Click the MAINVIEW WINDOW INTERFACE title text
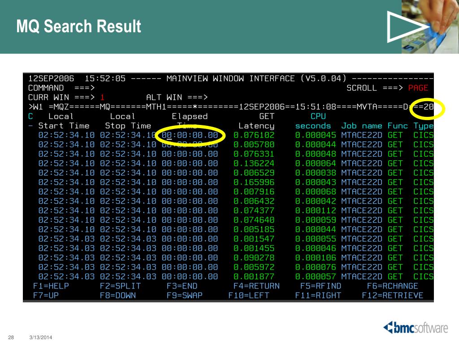Viewport: 459px width, 344px height. [231, 79]
